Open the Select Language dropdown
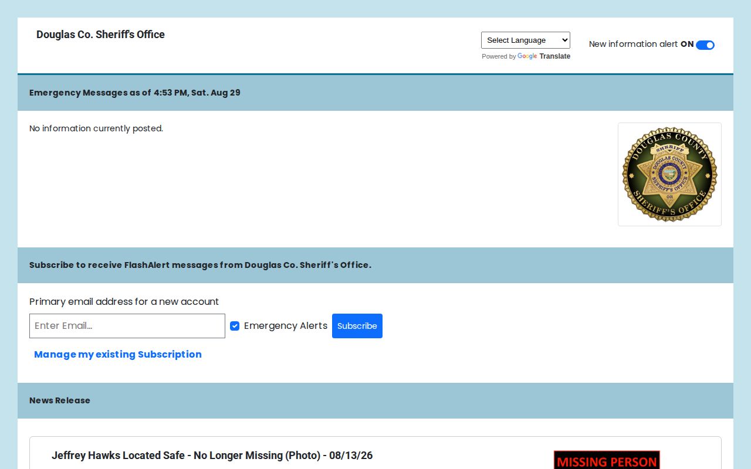The image size is (751, 469). click(x=525, y=40)
